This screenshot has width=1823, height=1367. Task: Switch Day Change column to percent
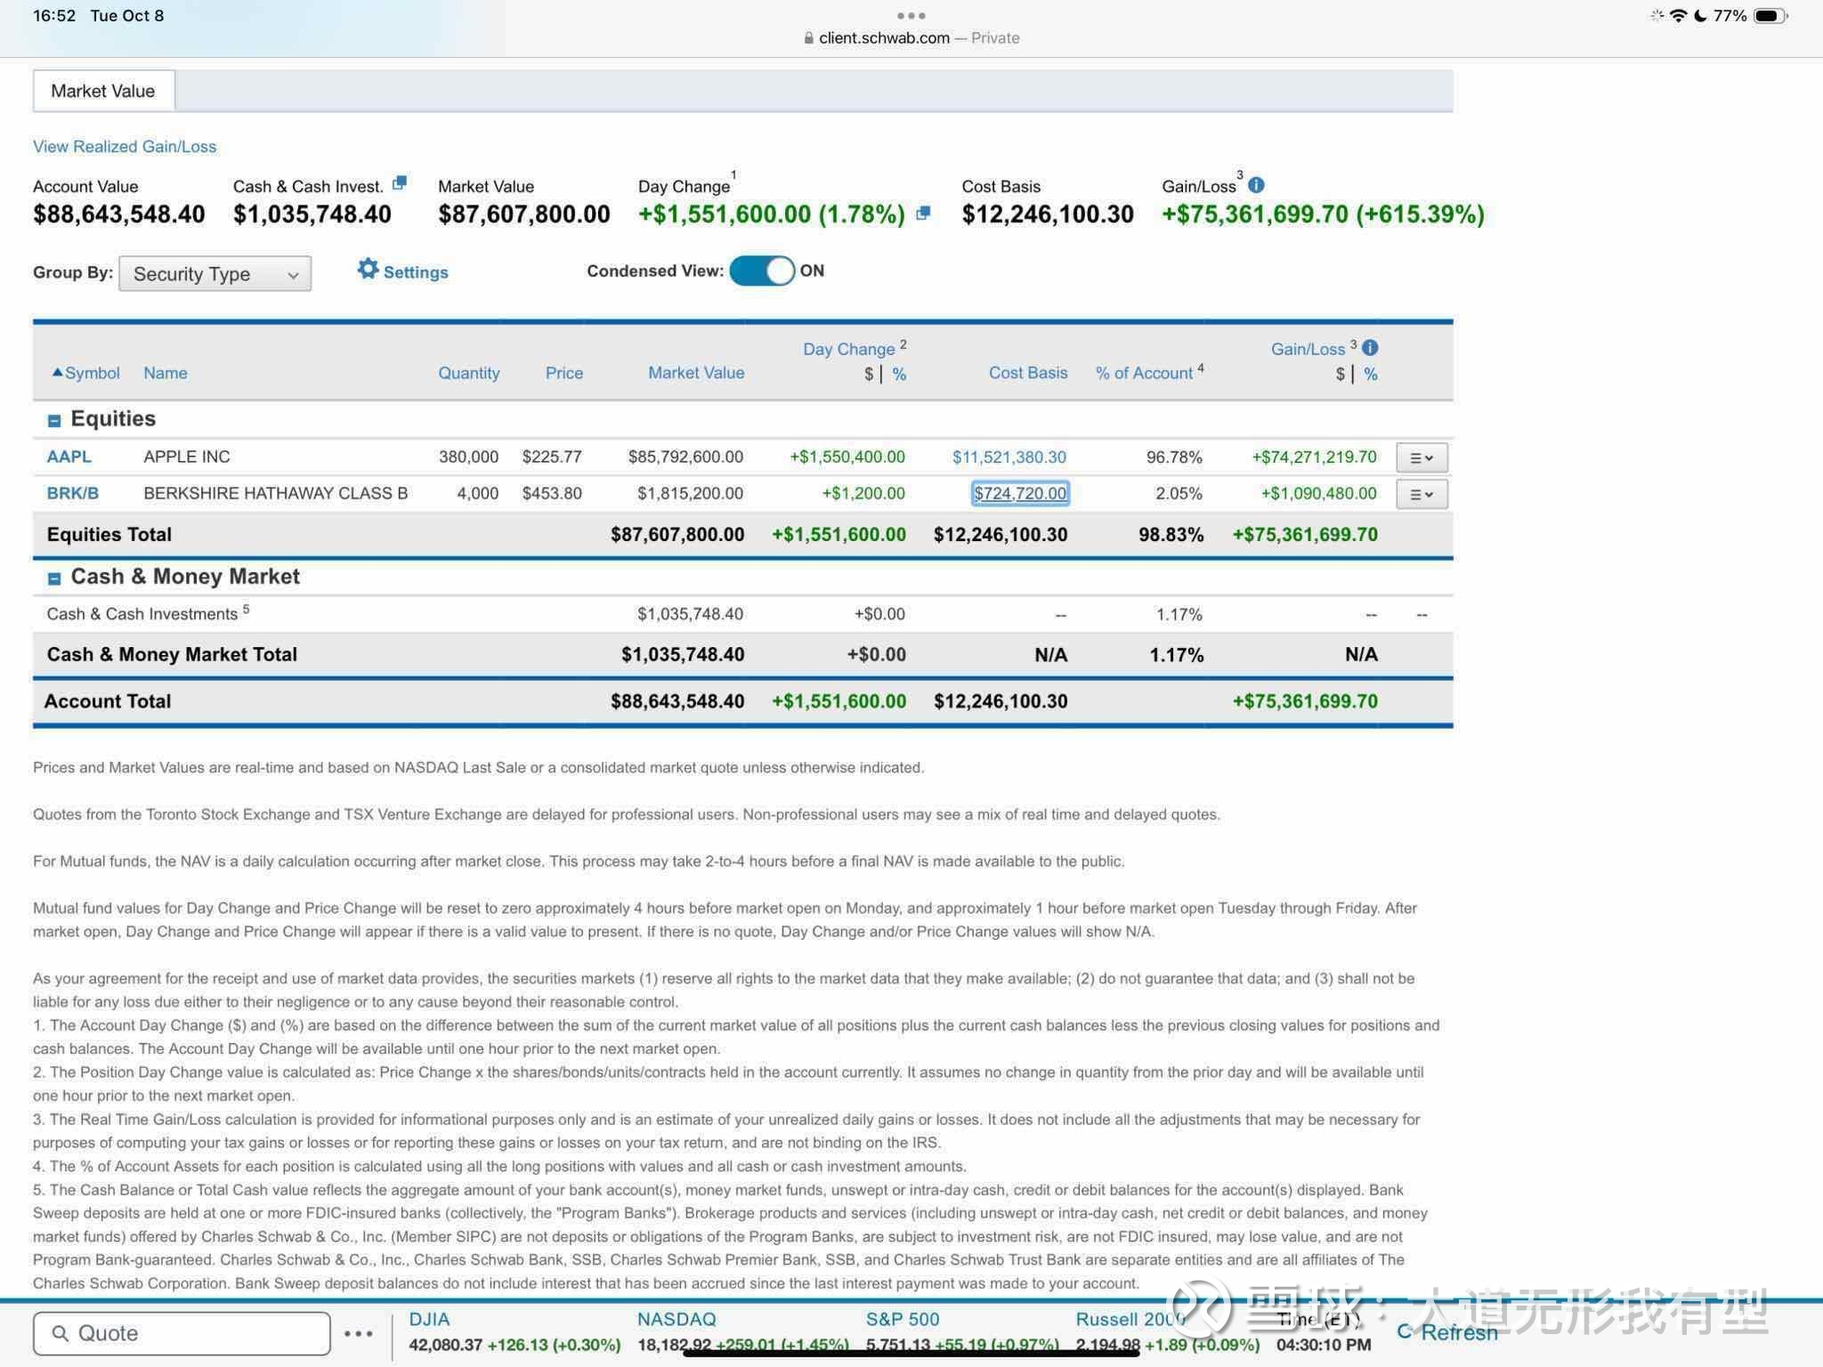click(900, 374)
